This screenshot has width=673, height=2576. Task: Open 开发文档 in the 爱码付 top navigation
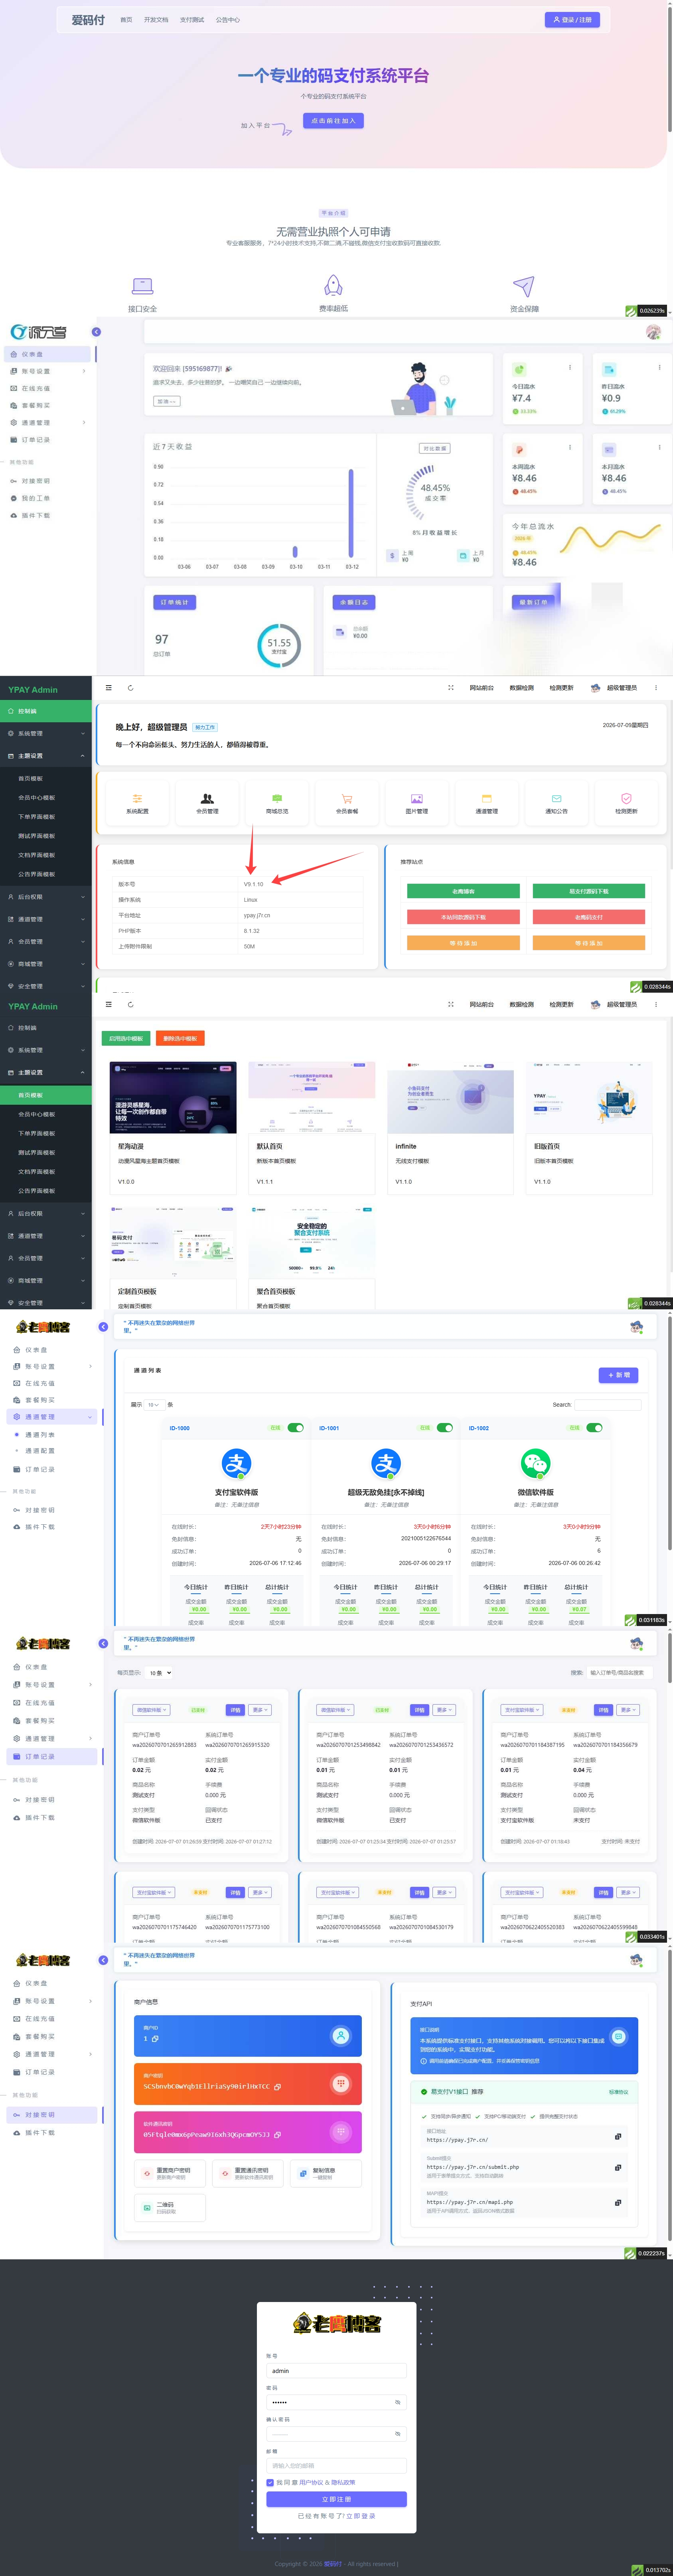tap(156, 19)
